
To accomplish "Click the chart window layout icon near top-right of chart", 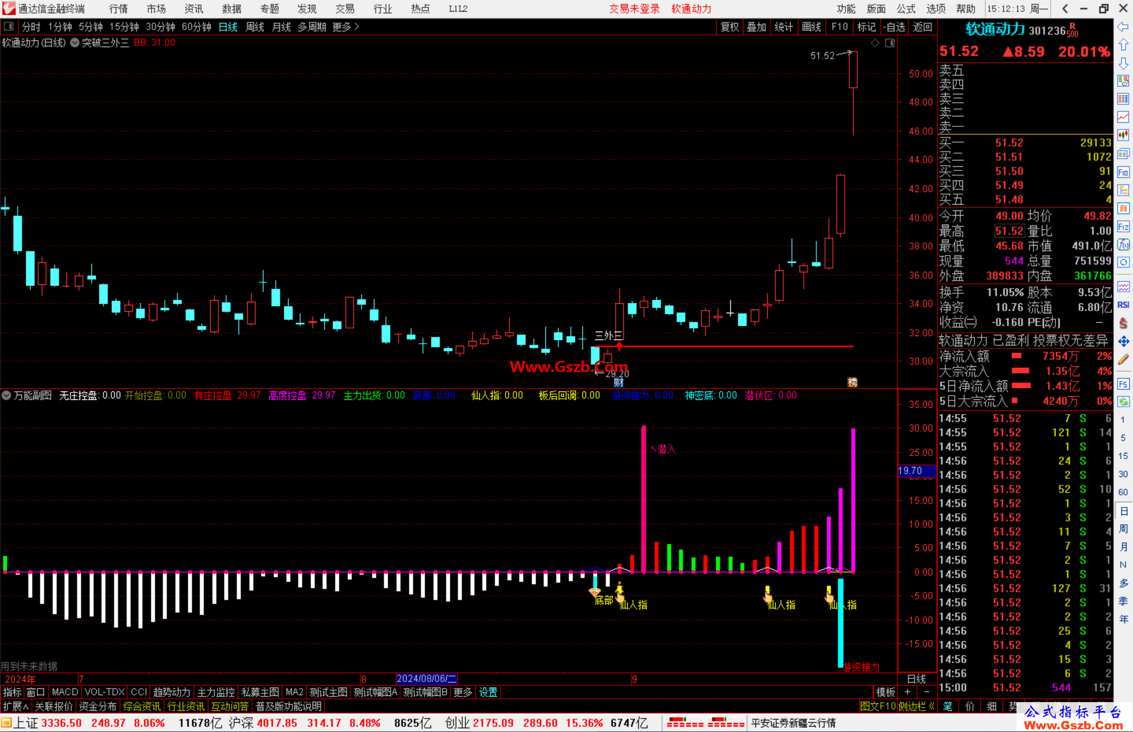I will (x=890, y=43).
